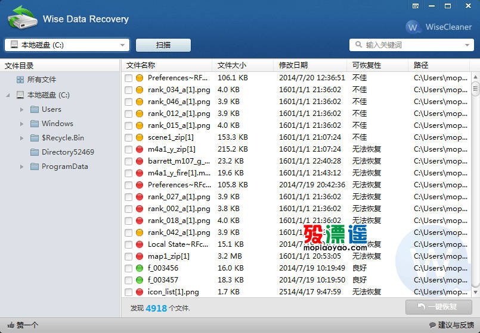
Task: Click the drive icon in the drive selector
Action: [14, 45]
